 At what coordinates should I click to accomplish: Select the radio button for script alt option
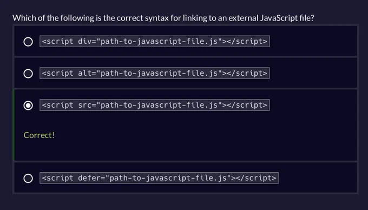28,74
